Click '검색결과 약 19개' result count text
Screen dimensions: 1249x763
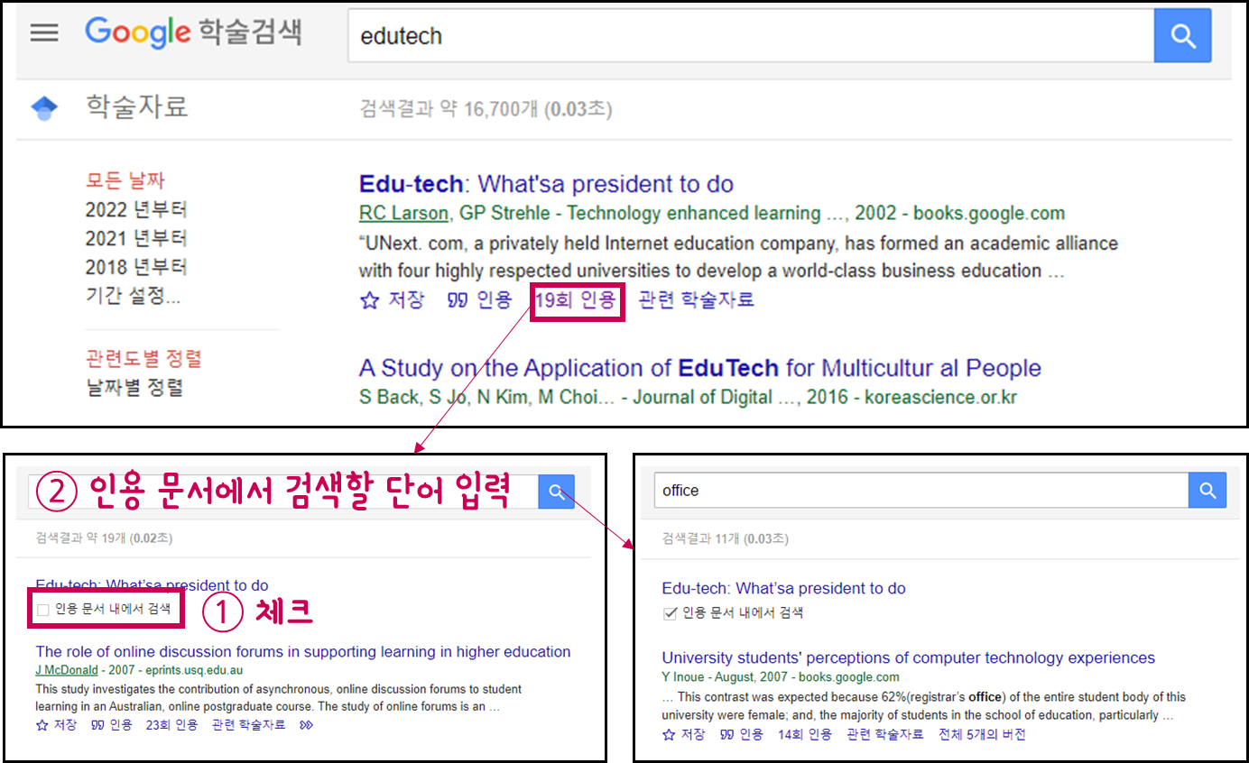tap(104, 538)
